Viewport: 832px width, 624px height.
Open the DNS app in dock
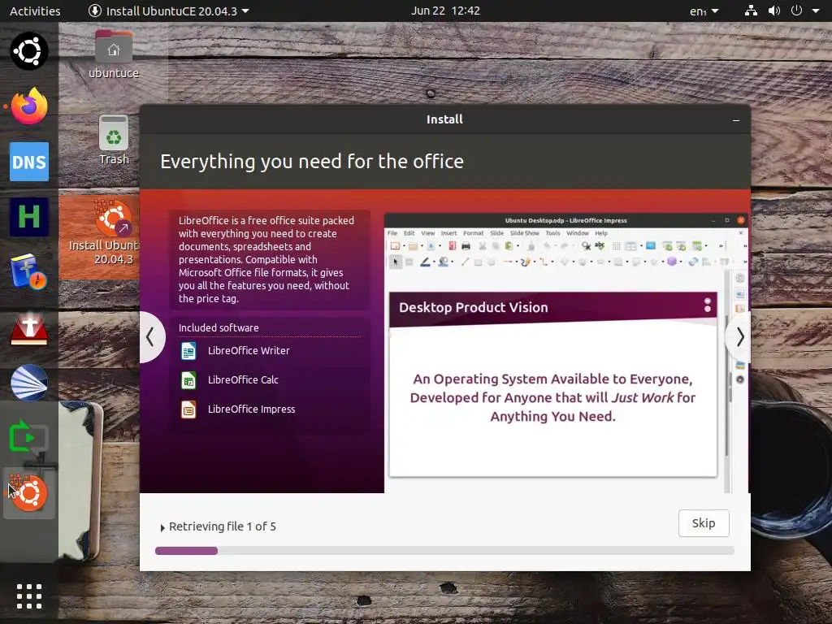(x=29, y=162)
